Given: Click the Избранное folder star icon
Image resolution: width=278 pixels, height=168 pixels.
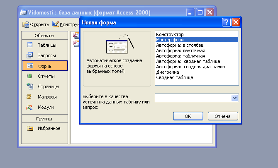Looking at the screenshot, I should click(30, 128).
